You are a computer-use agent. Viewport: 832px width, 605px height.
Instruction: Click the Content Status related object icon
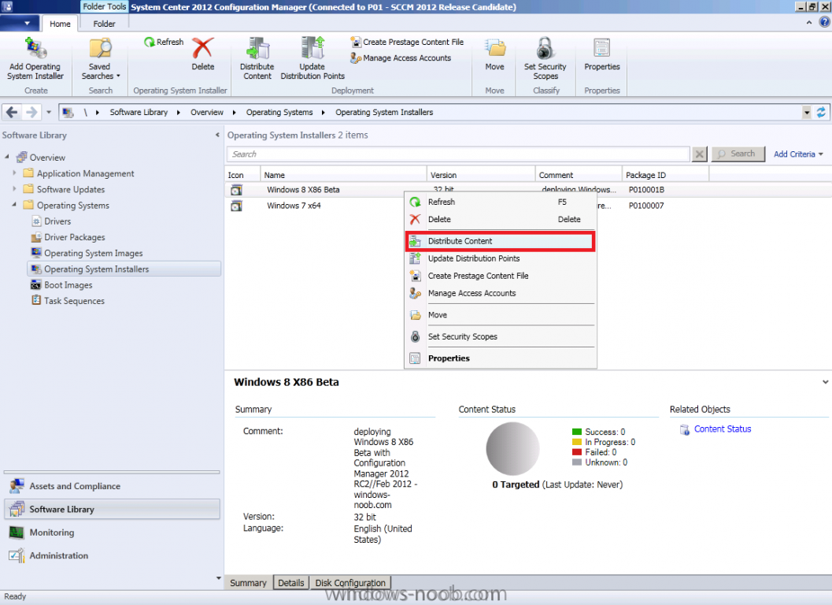[x=685, y=429]
